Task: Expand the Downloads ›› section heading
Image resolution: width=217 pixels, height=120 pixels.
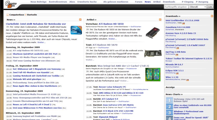Action: point(173,16)
